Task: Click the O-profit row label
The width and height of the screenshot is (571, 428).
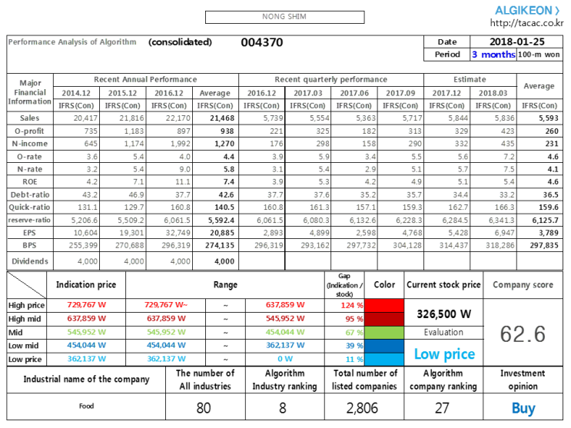Action: point(30,131)
